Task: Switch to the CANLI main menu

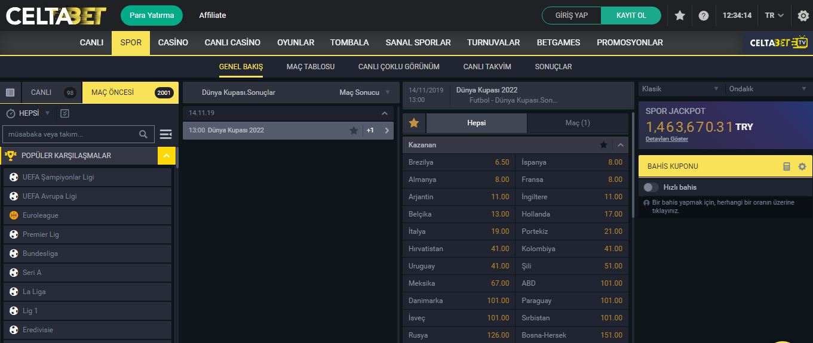Action: pos(91,43)
